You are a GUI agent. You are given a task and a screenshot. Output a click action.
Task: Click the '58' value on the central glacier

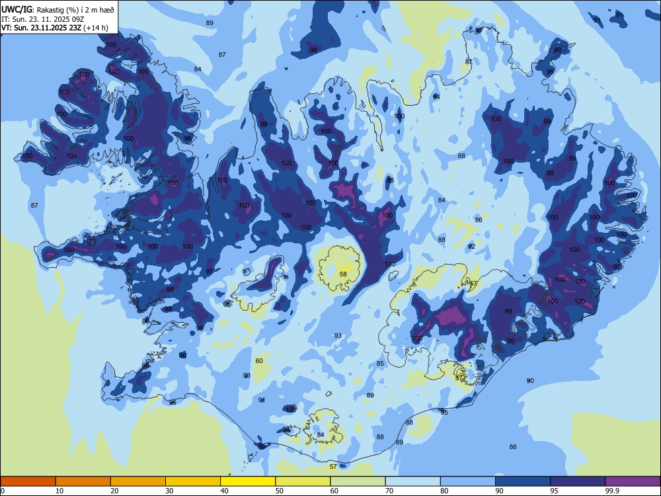click(x=343, y=274)
